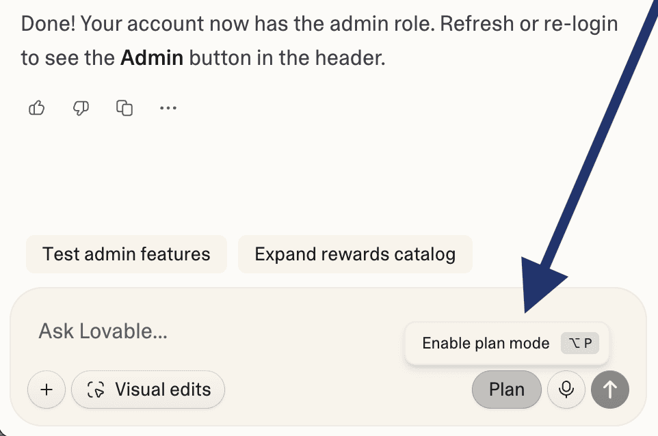Copy the admin role message

pos(124,108)
